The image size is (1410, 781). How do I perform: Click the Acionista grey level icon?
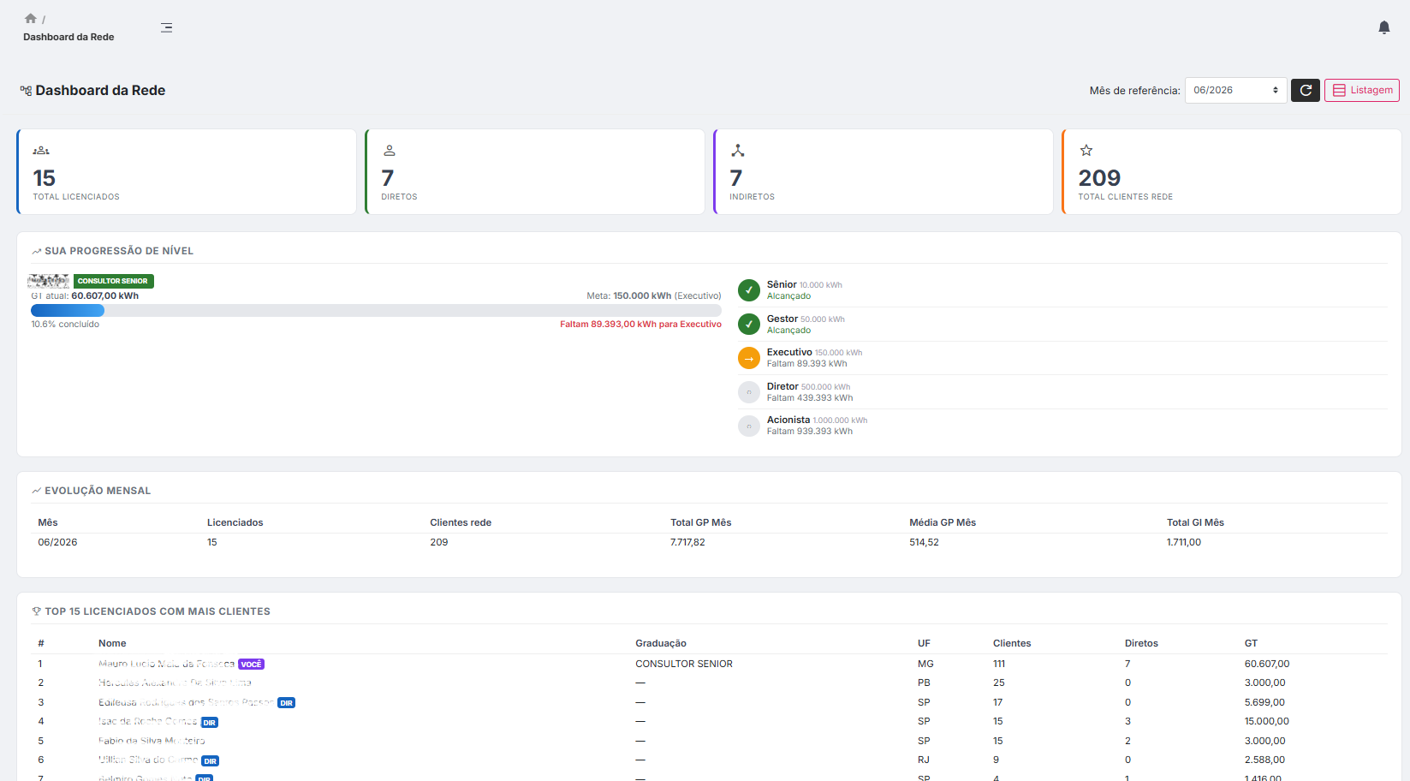point(749,426)
